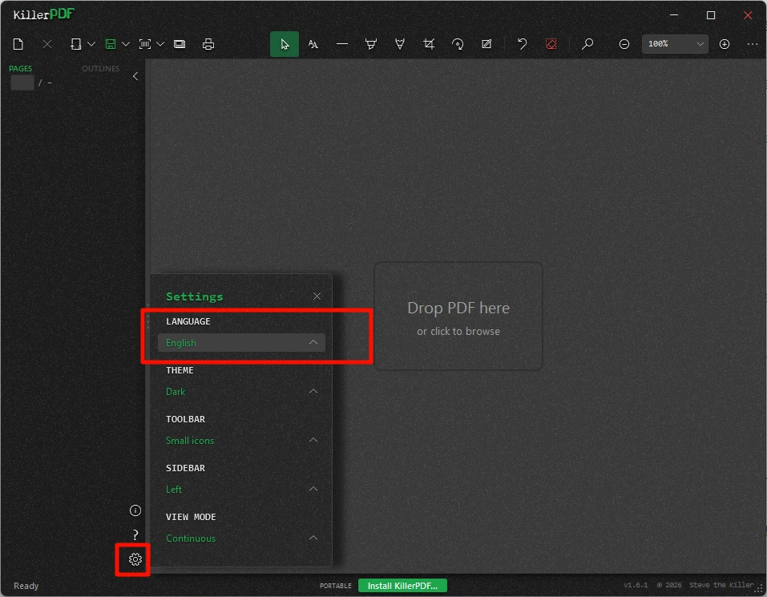Click the window resize grip icon
This screenshot has height=597, width=767.
(x=759, y=590)
